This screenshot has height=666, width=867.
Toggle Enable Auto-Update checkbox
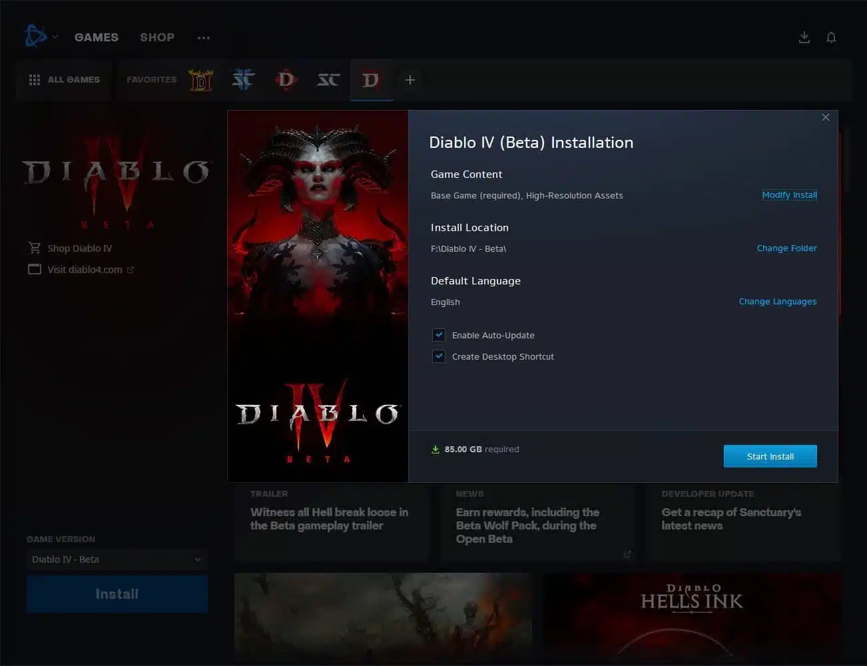coord(439,335)
